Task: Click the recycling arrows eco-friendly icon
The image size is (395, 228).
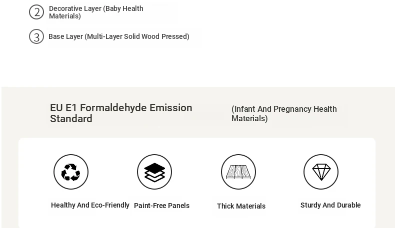Action: tap(71, 172)
